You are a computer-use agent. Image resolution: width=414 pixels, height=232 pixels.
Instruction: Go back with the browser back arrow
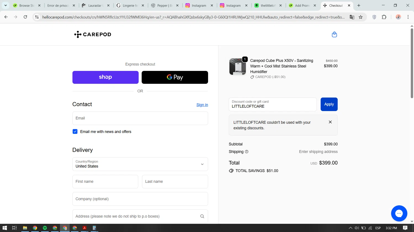[6, 17]
